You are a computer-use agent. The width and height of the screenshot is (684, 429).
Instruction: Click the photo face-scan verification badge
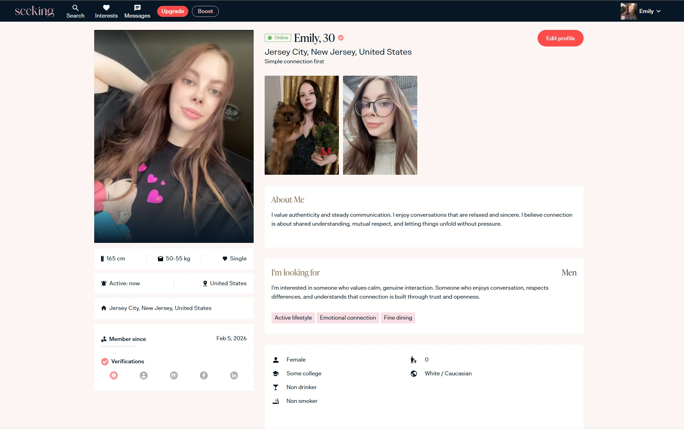(x=114, y=375)
